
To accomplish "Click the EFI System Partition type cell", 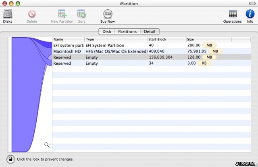I will 105,45.
